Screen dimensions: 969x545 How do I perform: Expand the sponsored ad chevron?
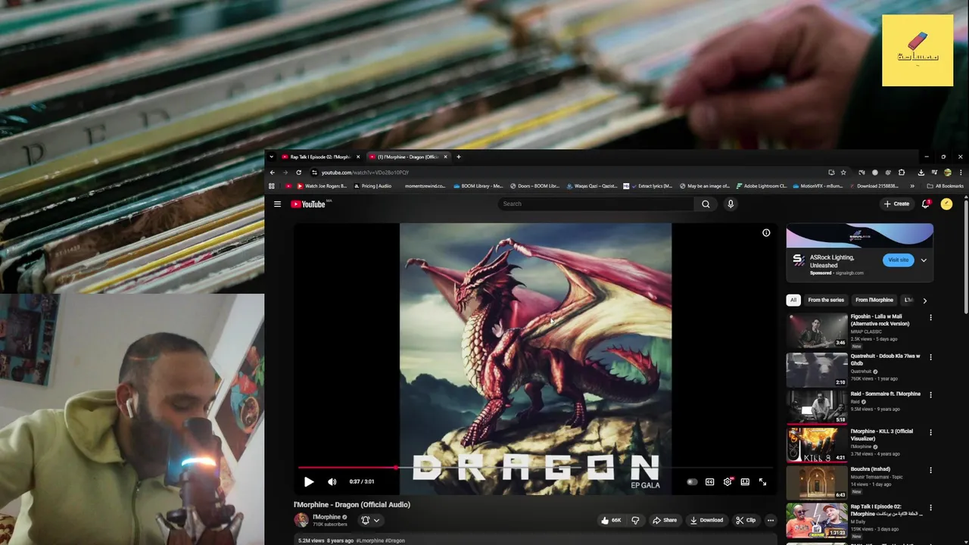pos(924,260)
